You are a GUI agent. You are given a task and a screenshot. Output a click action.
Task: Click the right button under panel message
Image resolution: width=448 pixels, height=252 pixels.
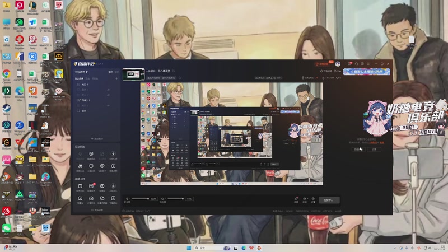pos(374,149)
